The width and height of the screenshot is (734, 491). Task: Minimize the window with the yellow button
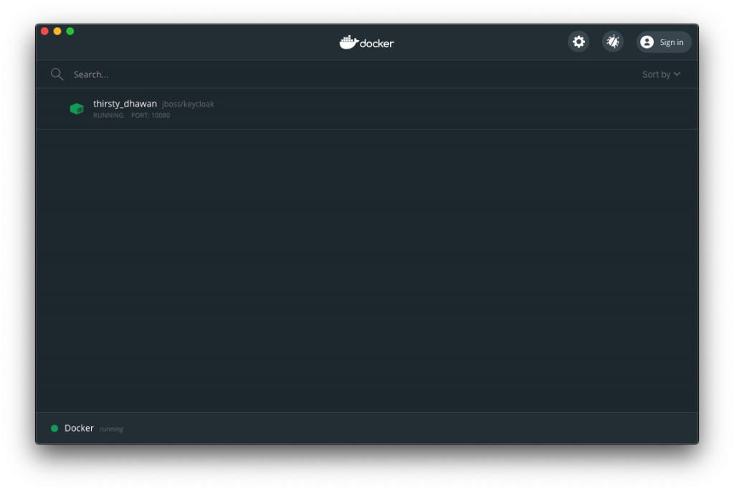(57, 31)
